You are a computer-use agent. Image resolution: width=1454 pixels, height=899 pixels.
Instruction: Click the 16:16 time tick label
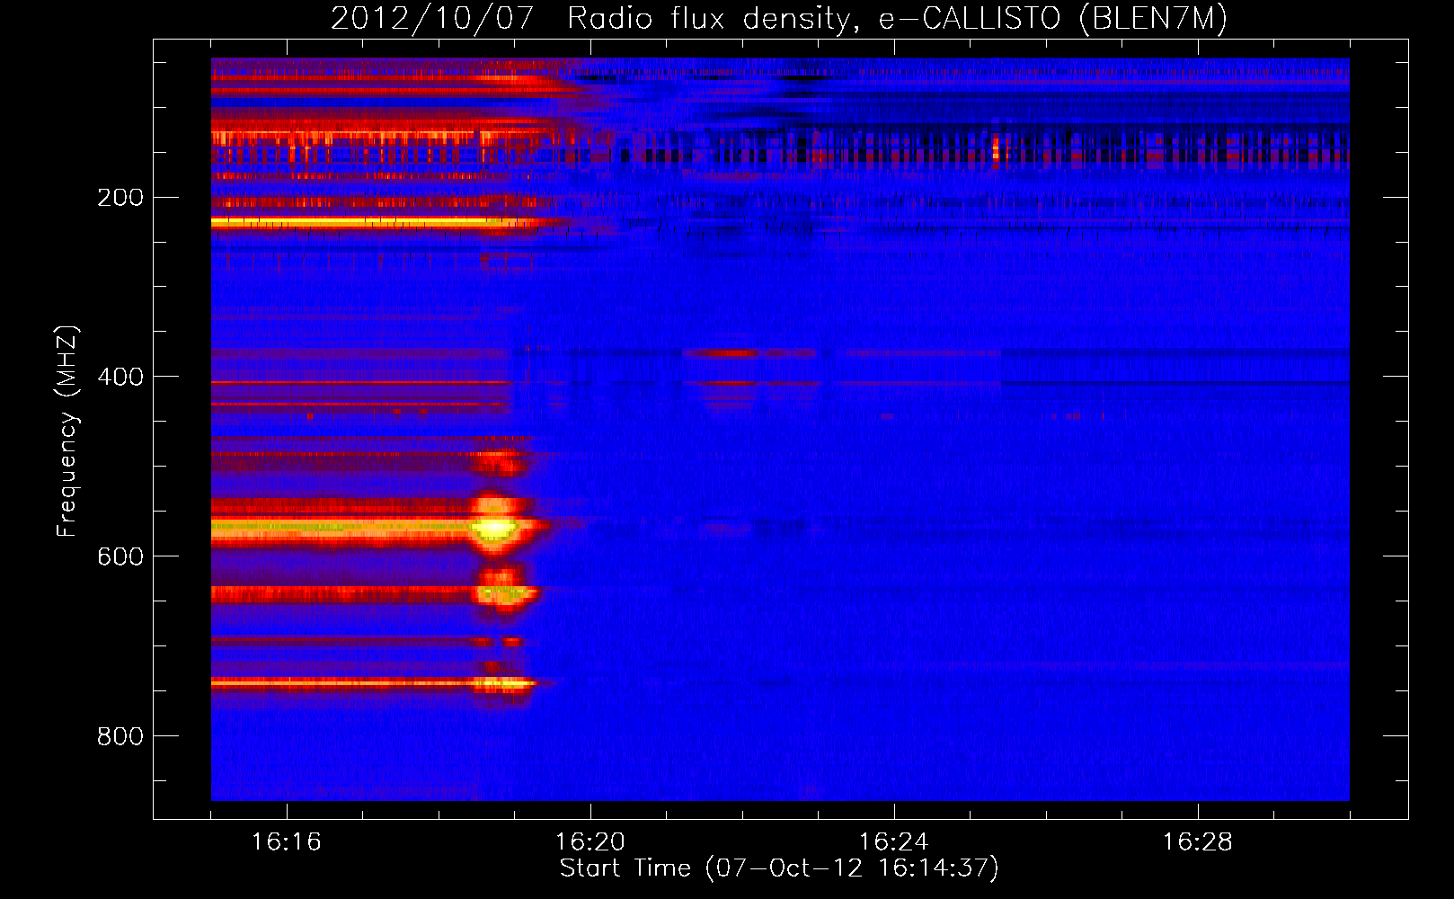click(x=287, y=841)
